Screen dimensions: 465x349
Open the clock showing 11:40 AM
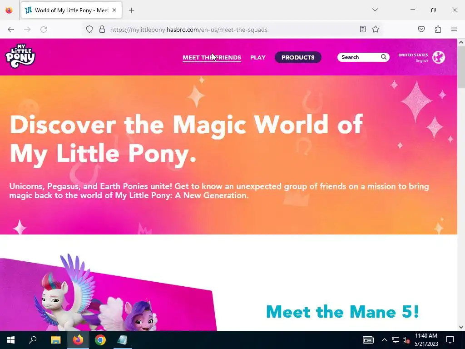coord(426,340)
